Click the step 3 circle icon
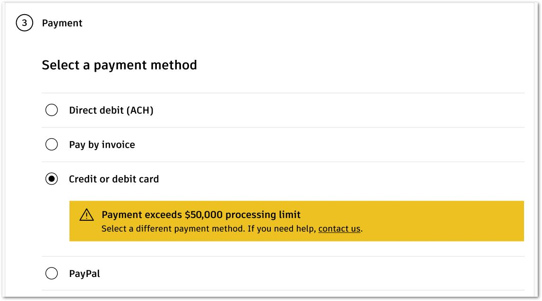 (24, 23)
